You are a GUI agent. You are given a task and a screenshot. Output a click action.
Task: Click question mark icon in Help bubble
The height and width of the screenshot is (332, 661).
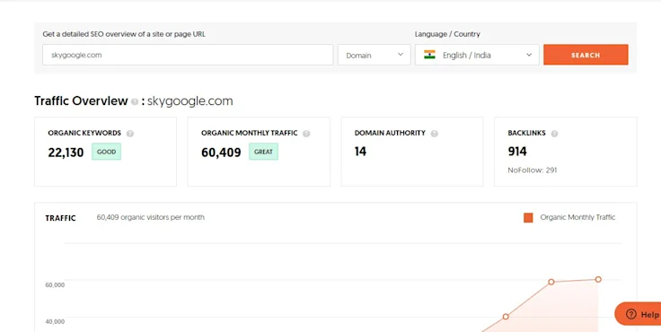pos(631,314)
